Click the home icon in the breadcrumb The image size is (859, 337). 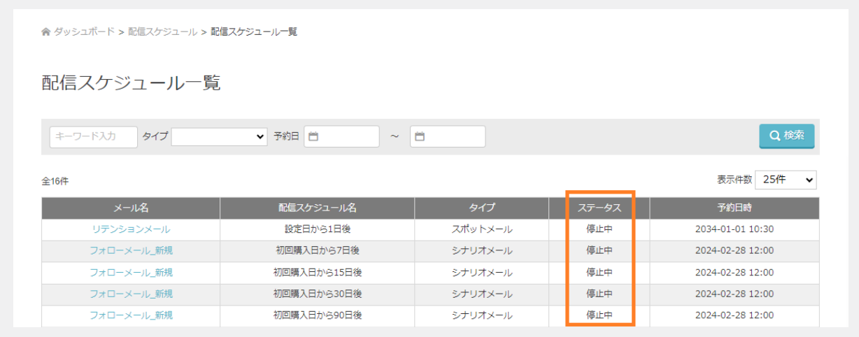tap(46, 32)
